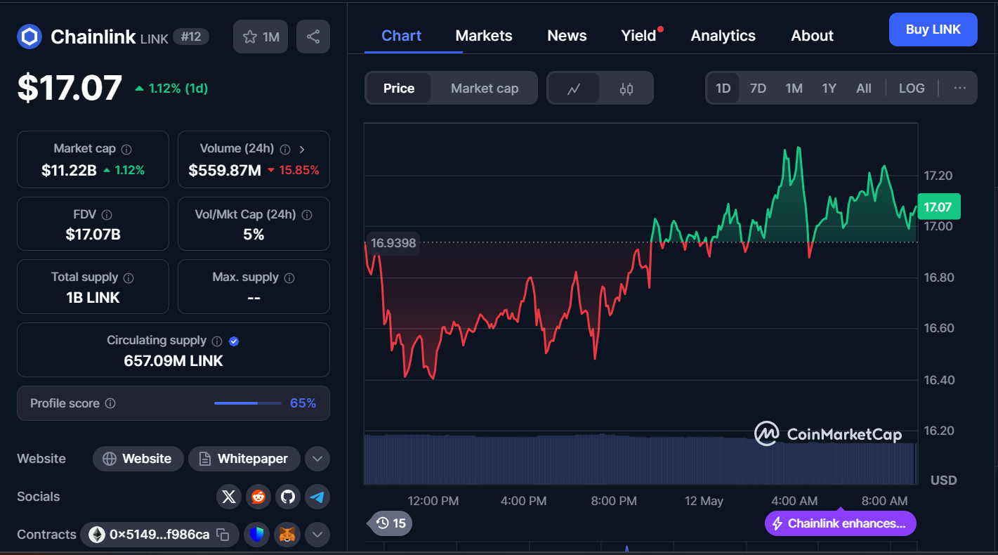This screenshot has width=998, height=555.
Task: Open Chainlink Telegram social link
Action: click(x=317, y=497)
